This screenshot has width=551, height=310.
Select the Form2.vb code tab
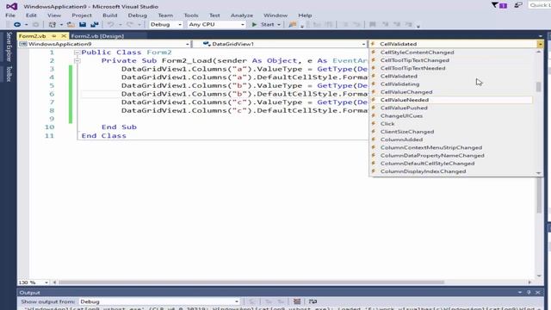point(33,36)
